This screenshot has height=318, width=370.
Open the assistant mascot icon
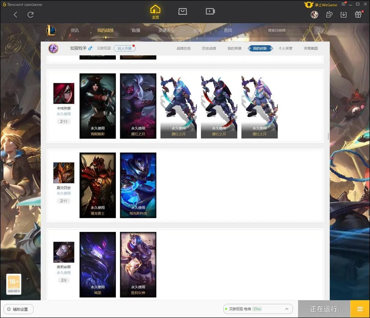(x=329, y=15)
